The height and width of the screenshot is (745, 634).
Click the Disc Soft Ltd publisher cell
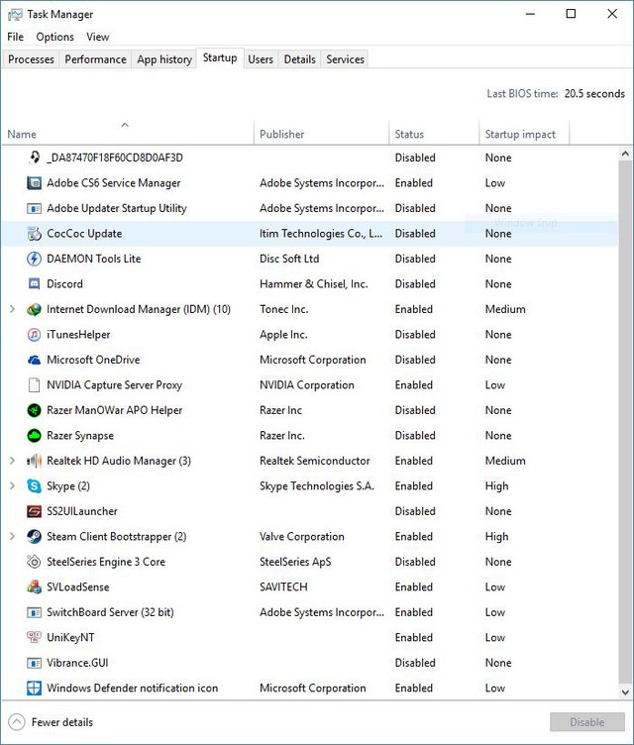point(289,259)
